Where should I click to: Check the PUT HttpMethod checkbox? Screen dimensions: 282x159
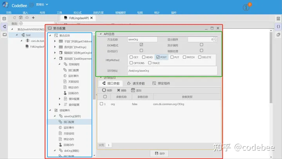[172, 57]
